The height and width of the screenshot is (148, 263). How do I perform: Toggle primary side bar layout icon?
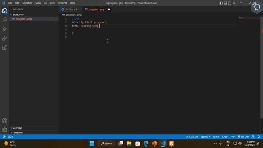(x=221, y=3)
